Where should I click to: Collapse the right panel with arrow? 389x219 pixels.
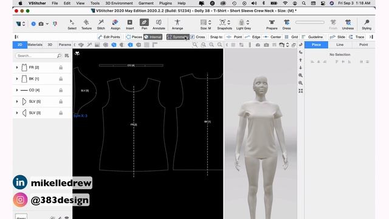coord(371,37)
